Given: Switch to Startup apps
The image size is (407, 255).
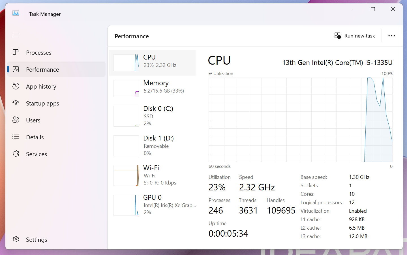Looking at the screenshot, I should point(56,103).
